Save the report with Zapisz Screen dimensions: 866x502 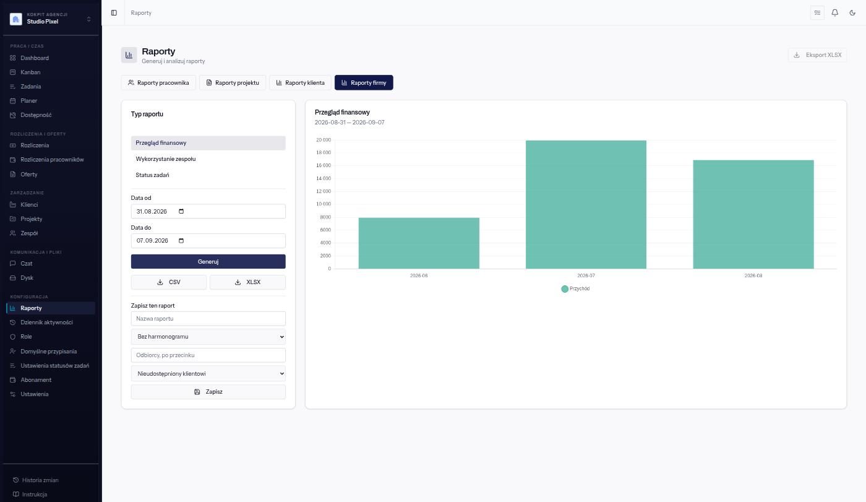(208, 392)
